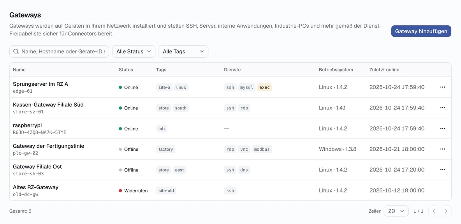This screenshot has width=461, height=224.
Task: Click the Online status of raspberrypi
Action: point(128,129)
